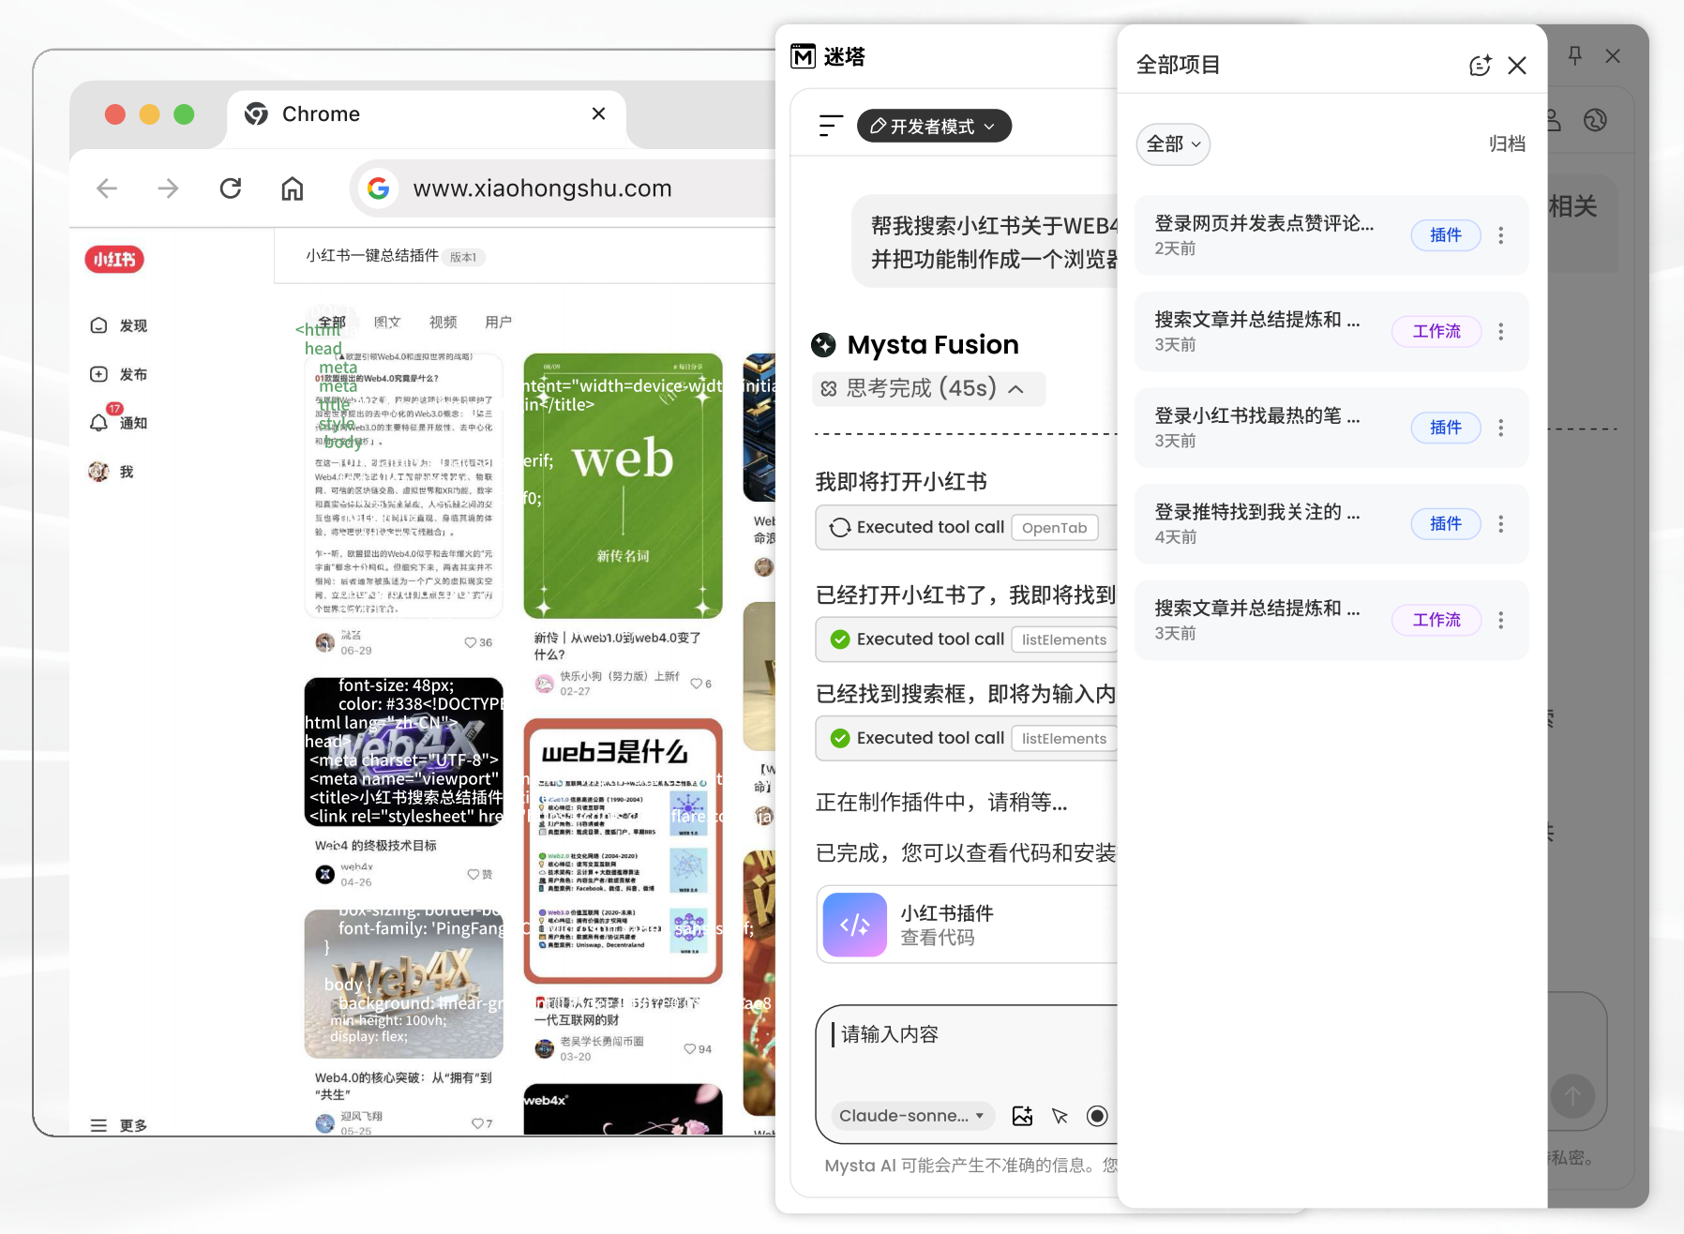This screenshot has width=1684, height=1234.
Task: Reload the page in Chrome
Action: (x=231, y=188)
